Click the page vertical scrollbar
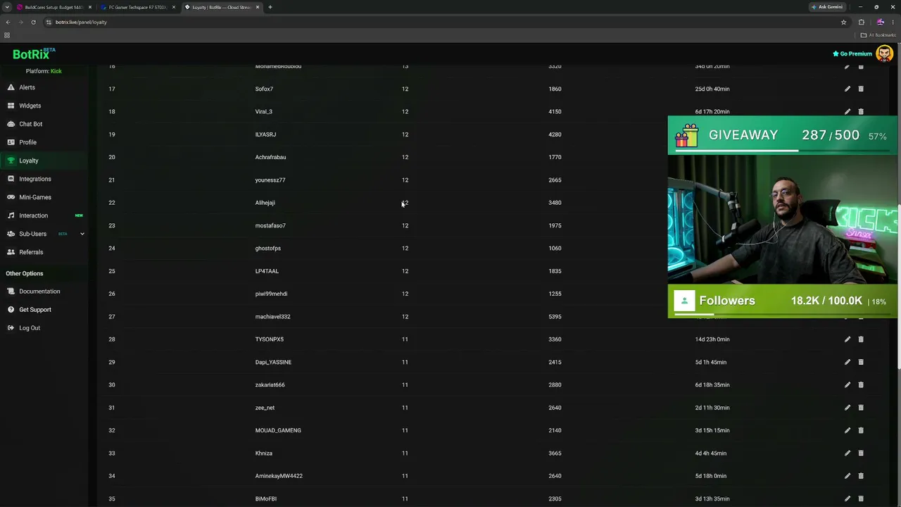Viewport: 901px width, 507px height. (x=899, y=285)
